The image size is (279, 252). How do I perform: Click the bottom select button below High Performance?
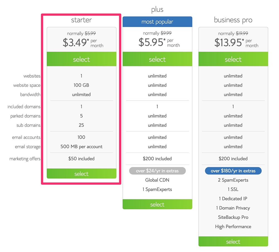pyautogui.click(x=233, y=242)
